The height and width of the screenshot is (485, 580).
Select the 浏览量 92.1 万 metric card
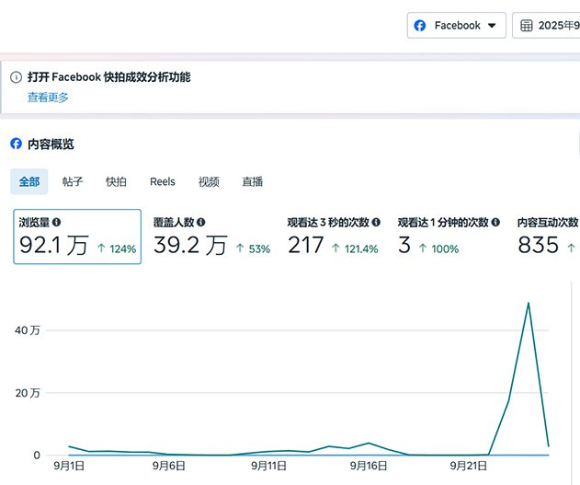pyautogui.click(x=77, y=237)
